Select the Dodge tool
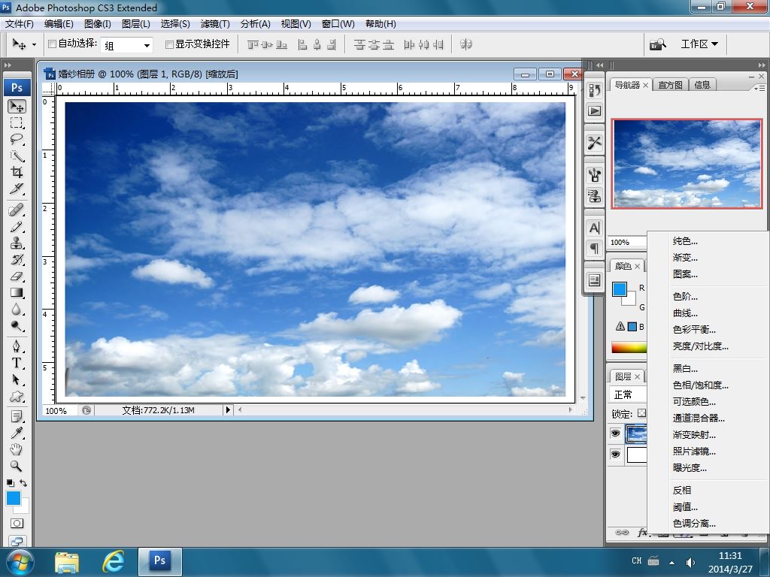 pos(17,326)
